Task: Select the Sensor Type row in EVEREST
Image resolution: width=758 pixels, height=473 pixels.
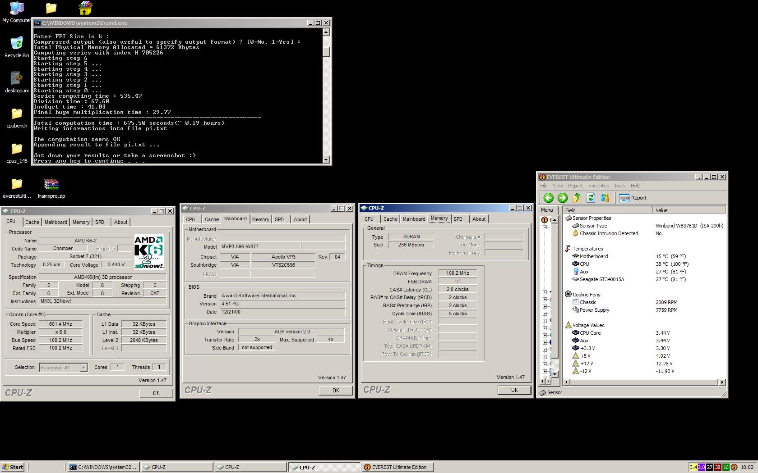Action: [645, 226]
